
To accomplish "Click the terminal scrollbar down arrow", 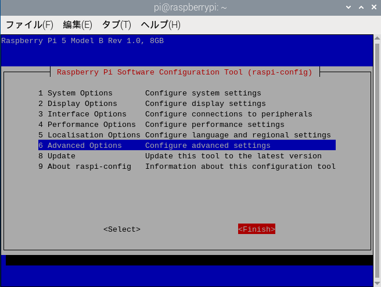I will 377,284.
